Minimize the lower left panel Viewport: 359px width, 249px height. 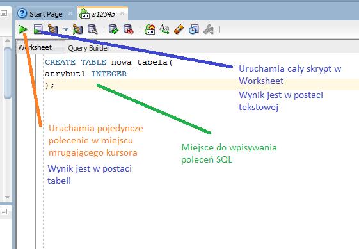(4, 211)
